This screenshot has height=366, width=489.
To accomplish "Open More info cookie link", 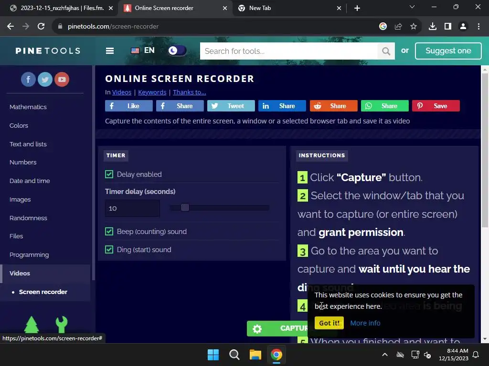I will tap(365, 323).
